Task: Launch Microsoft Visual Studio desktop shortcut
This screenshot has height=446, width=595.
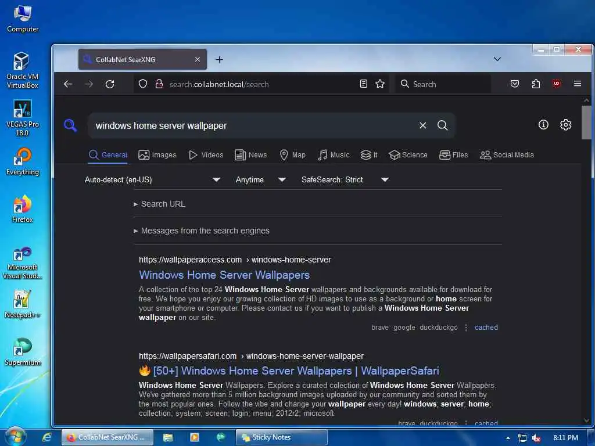Action: [23, 263]
